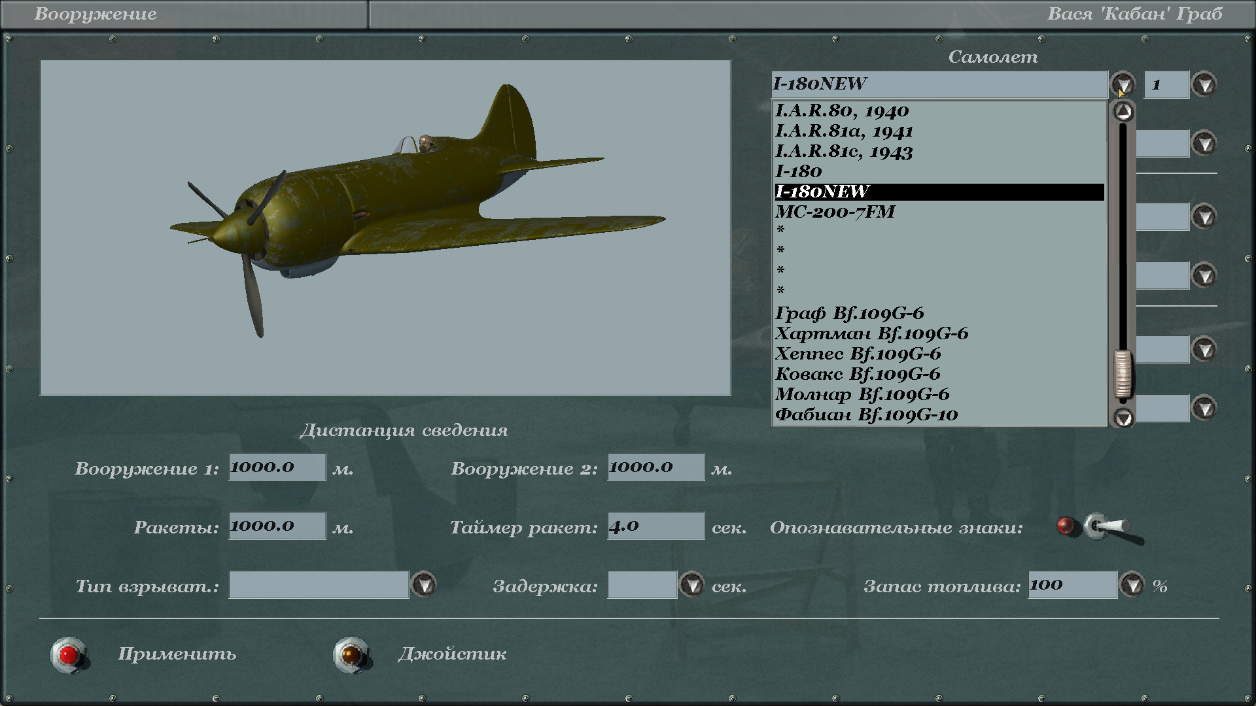Click the Вооружение 1 distance field
The image size is (1256, 706).
(277, 467)
